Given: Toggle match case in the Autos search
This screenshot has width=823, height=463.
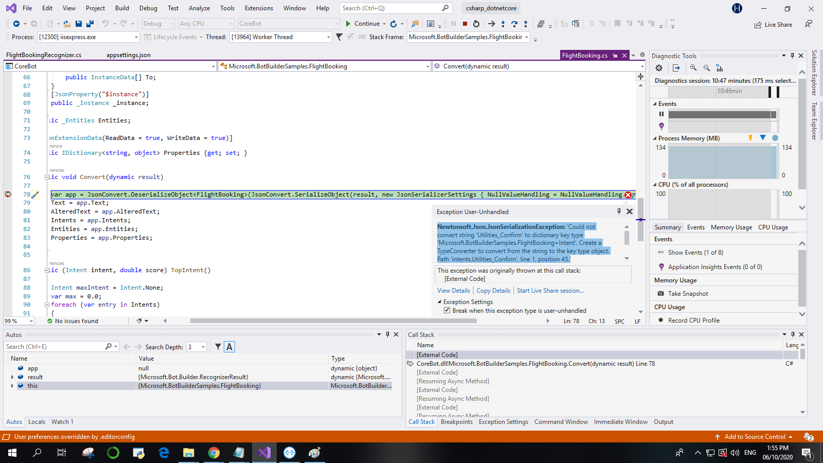Looking at the screenshot, I should point(229,346).
